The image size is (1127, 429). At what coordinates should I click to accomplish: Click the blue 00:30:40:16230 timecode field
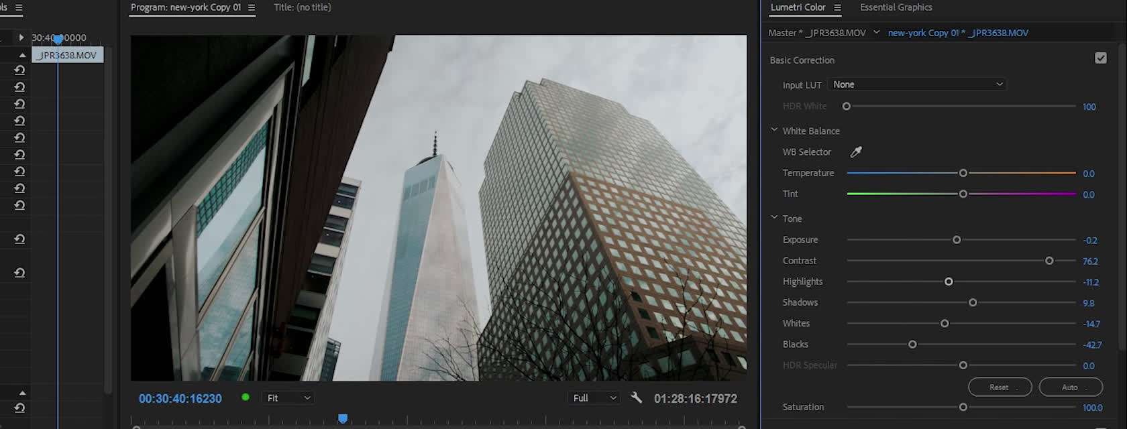click(x=180, y=399)
